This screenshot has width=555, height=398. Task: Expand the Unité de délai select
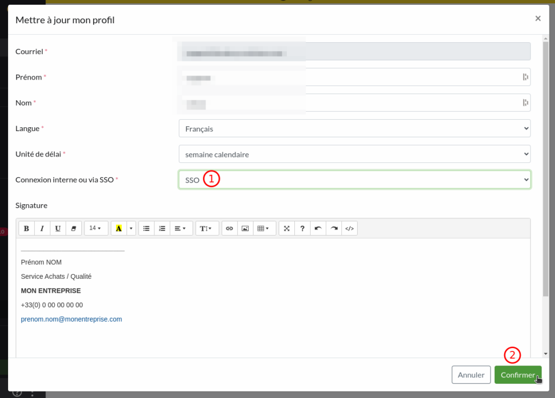coord(354,154)
